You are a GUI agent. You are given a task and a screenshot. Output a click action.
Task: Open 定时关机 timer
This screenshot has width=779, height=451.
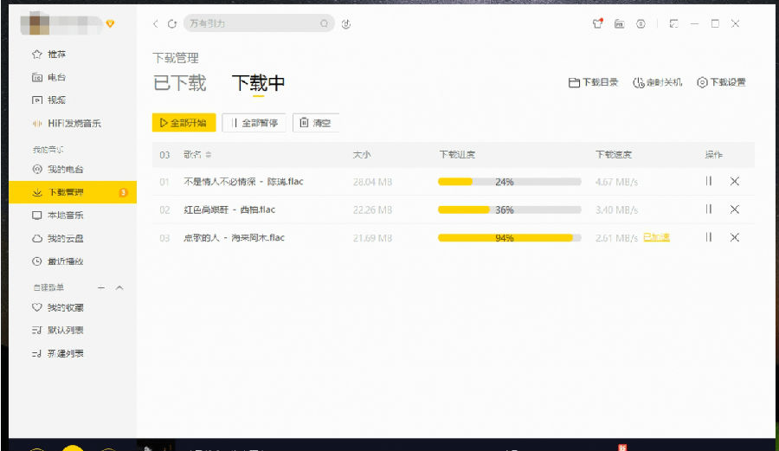click(x=657, y=82)
